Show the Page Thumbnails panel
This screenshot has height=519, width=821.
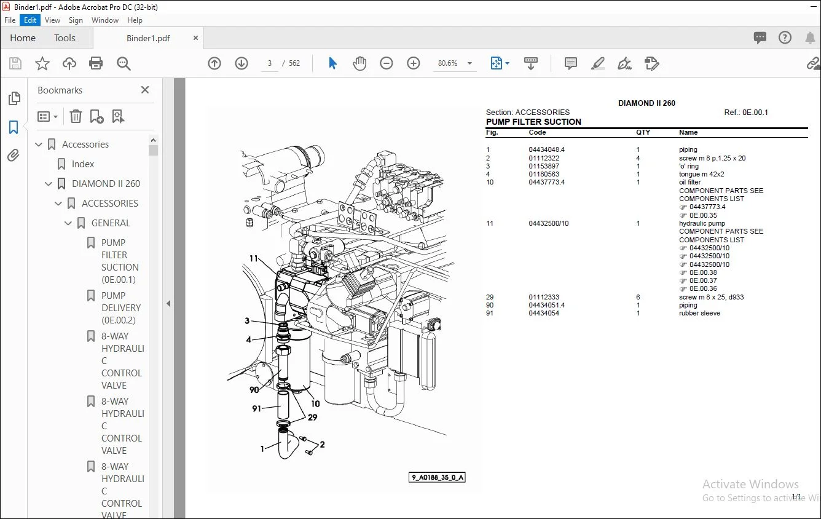point(14,98)
